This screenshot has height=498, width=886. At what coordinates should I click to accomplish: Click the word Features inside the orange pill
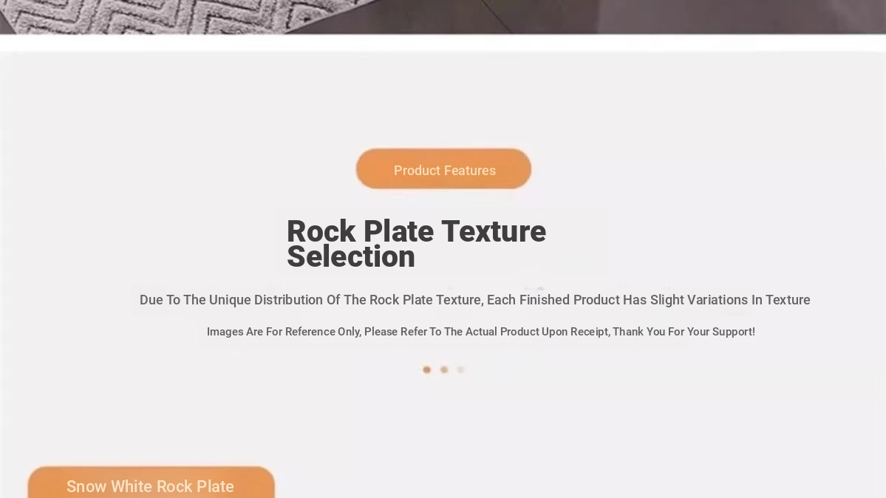(469, 170)
